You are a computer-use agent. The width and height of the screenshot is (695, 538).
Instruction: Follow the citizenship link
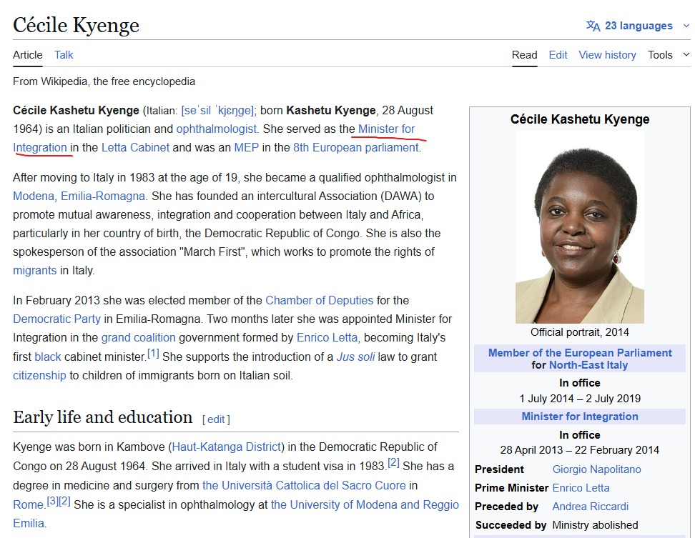pos(39,376)
